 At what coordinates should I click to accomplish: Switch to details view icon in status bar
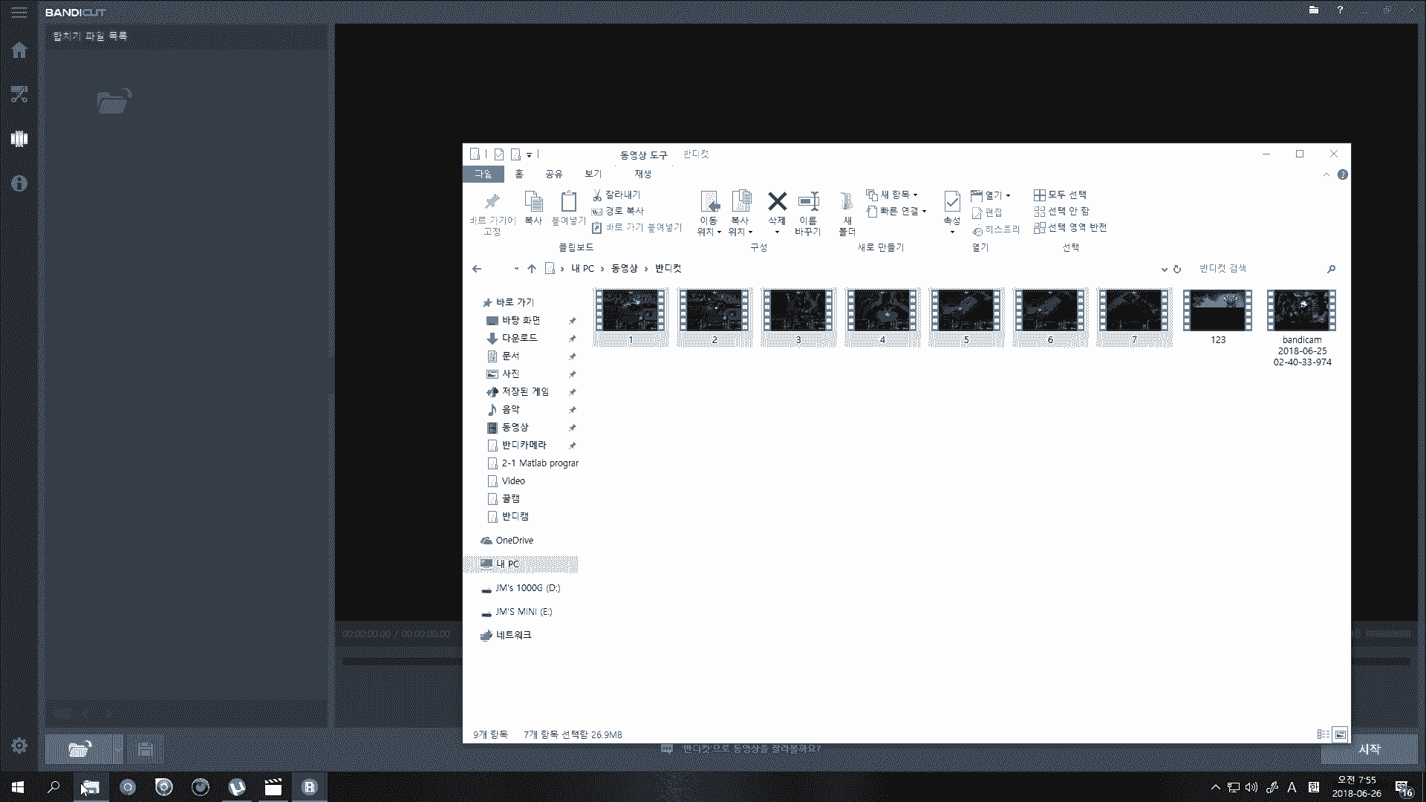[x=1324, y=734]
